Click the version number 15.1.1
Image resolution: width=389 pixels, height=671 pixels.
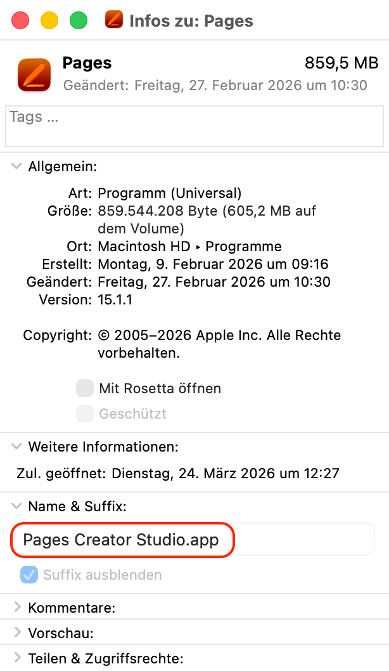coord(115,299)
